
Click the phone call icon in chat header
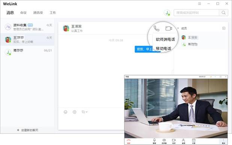(x=156, y=28)
